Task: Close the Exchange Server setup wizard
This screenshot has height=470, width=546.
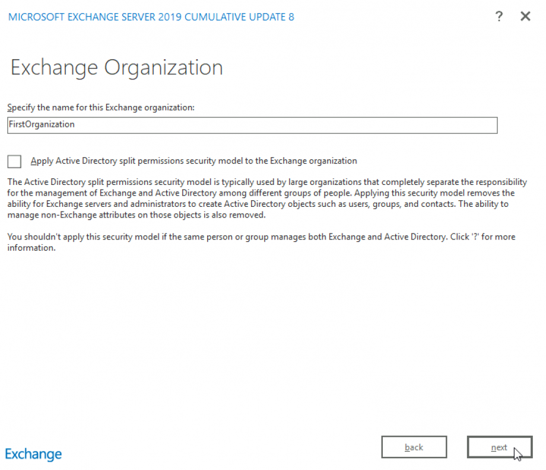Action: coord(525,17)
